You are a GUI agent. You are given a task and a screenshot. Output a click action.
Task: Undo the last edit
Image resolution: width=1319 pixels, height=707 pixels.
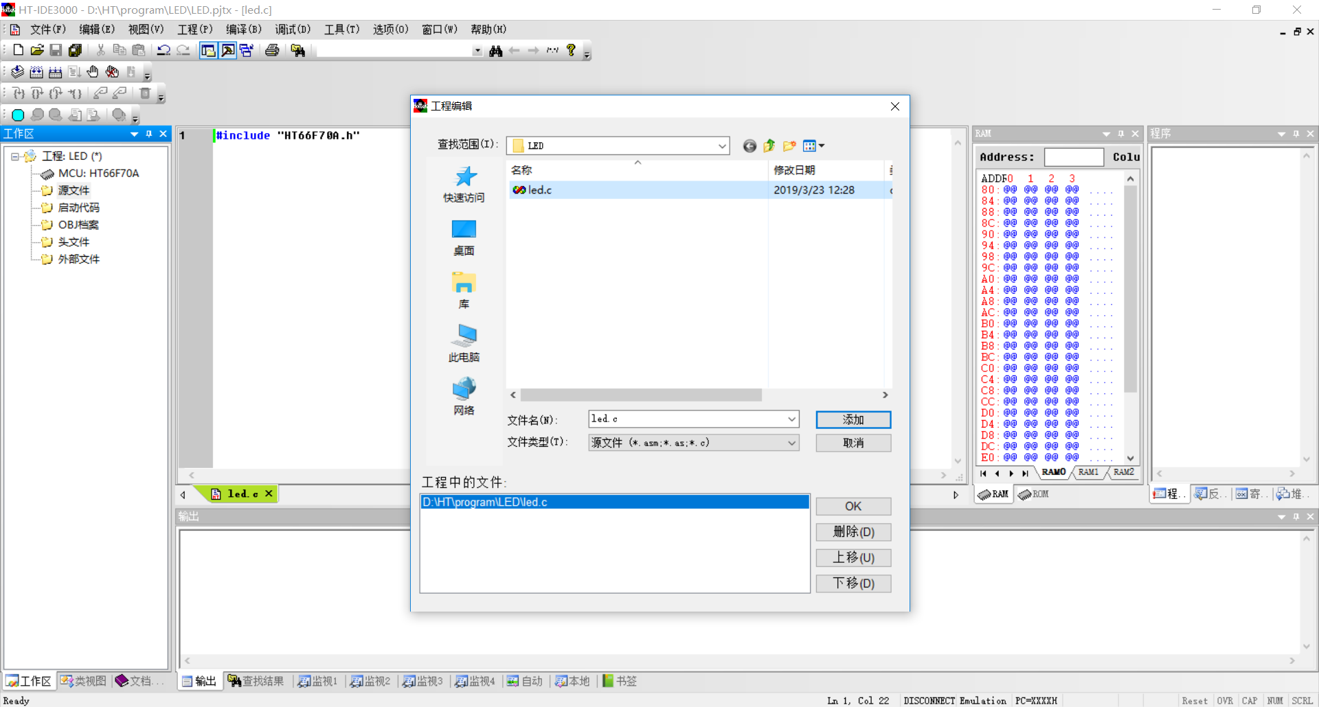(x=164, y=49)
